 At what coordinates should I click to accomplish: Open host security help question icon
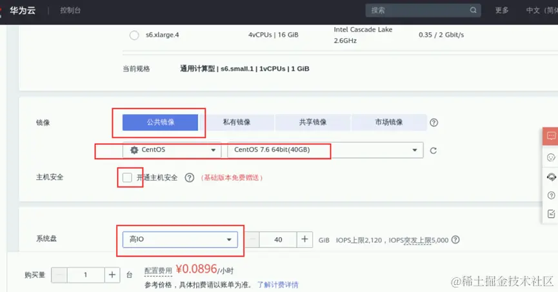pyautogui.click(x=189, y=177)
